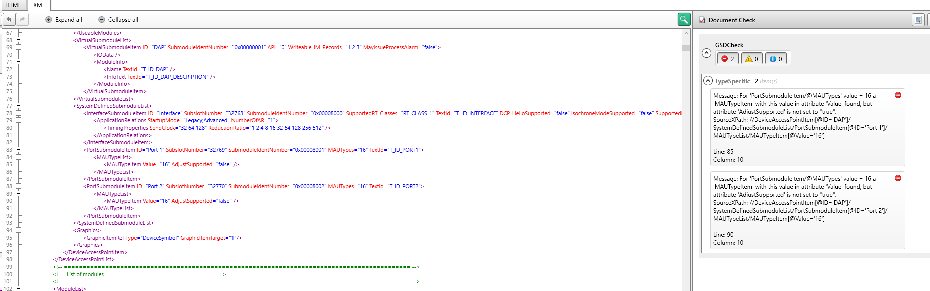The image size is (930, 291).
Task: Collapse fold marker at line 94
Action: point(18,230)
